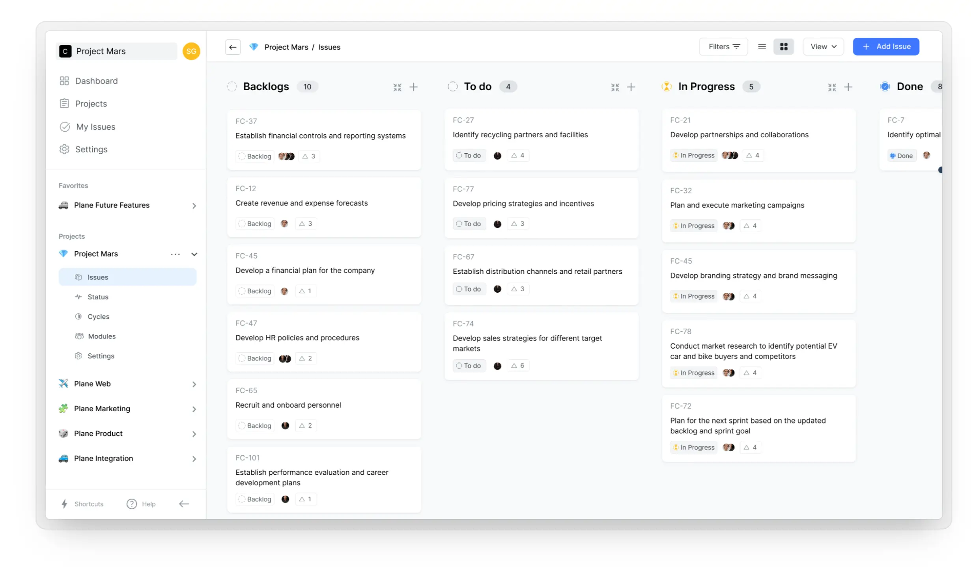971x572 pixels.
Task: Collapse the left sidebar
Action: coord(184,503)
